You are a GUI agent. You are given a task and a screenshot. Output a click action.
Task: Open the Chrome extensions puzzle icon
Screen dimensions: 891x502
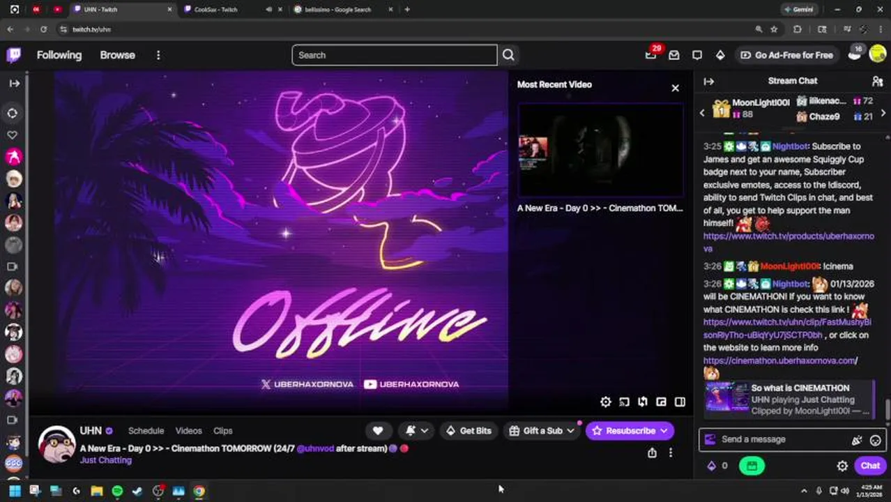(x=797, y=29)
